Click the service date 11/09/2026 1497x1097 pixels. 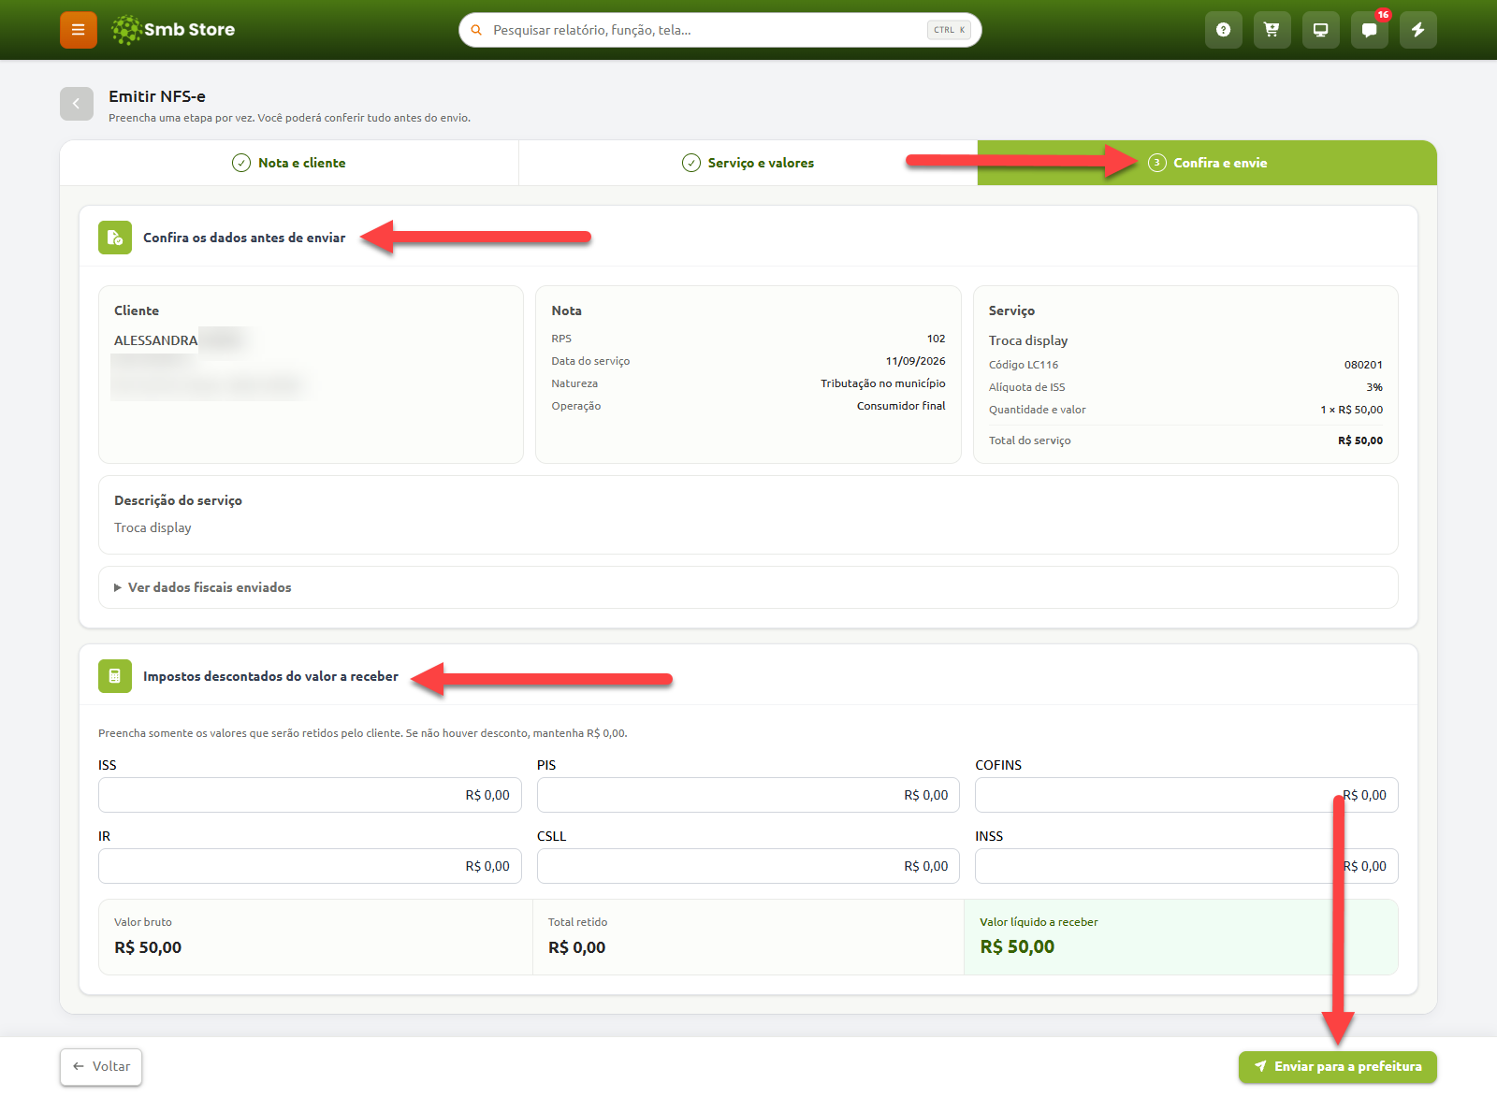tap(915, 361)
